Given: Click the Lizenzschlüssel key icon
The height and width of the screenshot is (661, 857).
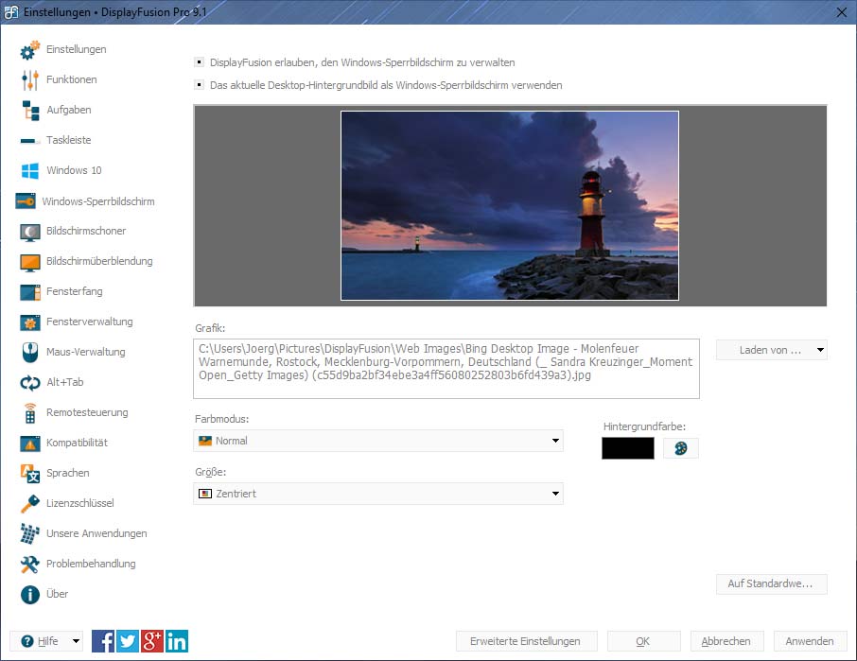Looking at the screenshot, I should coord(30,504).
